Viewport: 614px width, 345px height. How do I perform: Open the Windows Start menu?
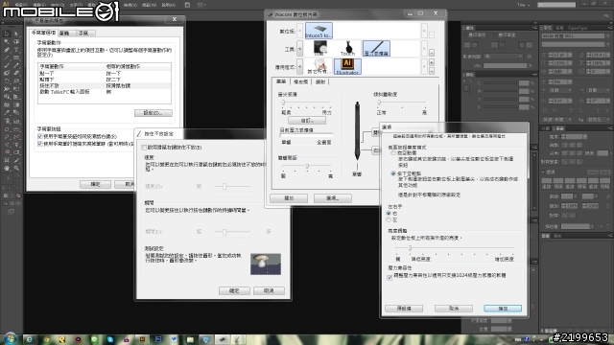pyautogui.click(x=11, y=338)
